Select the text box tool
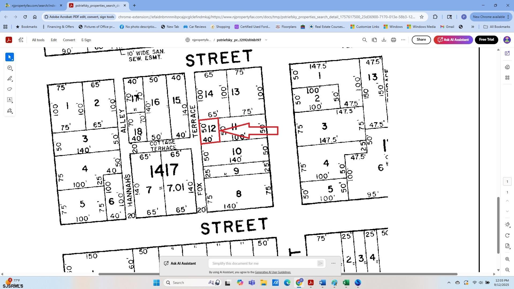This screenshot has width=514, height=289. [10, 100]
